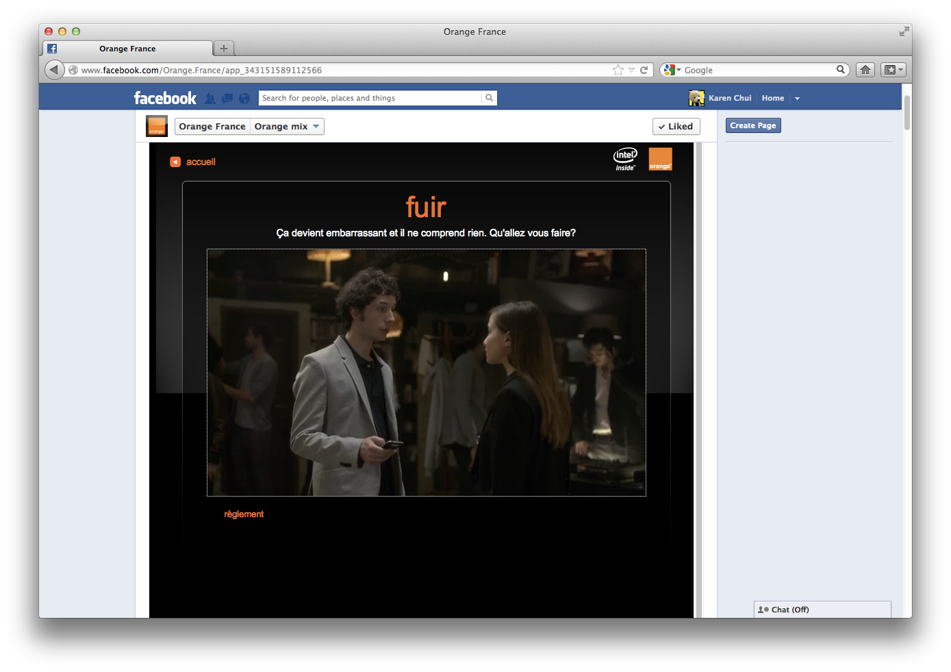
Task: Click the Orange page logo thumbnail
Action: (x=157, y=126)
